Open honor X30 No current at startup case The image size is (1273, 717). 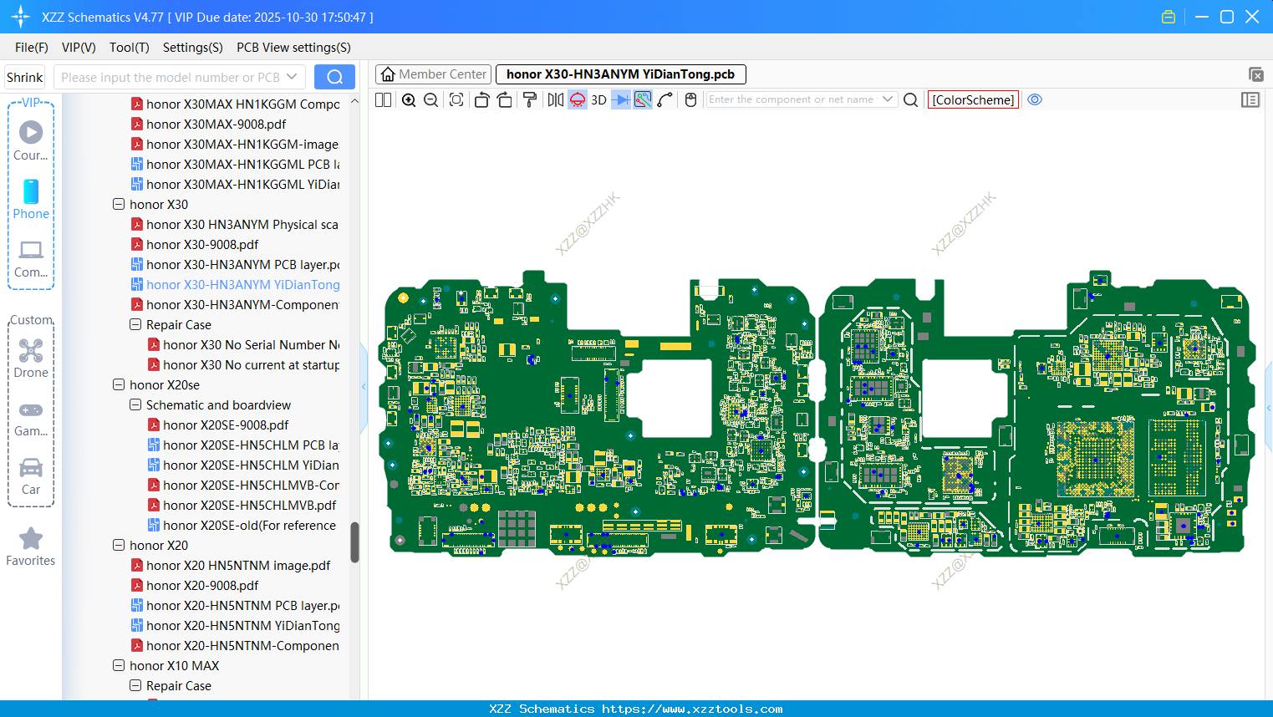(x=244, y=364)
